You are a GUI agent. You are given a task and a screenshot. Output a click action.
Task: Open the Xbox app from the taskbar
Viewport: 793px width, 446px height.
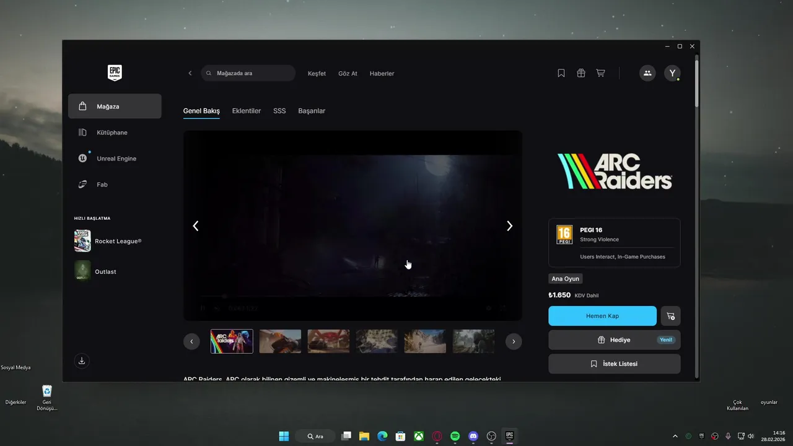419,436
